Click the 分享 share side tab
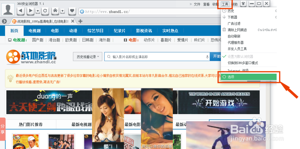Image resolution: width=300 pixels, height=149 pixels. [2, 129]
